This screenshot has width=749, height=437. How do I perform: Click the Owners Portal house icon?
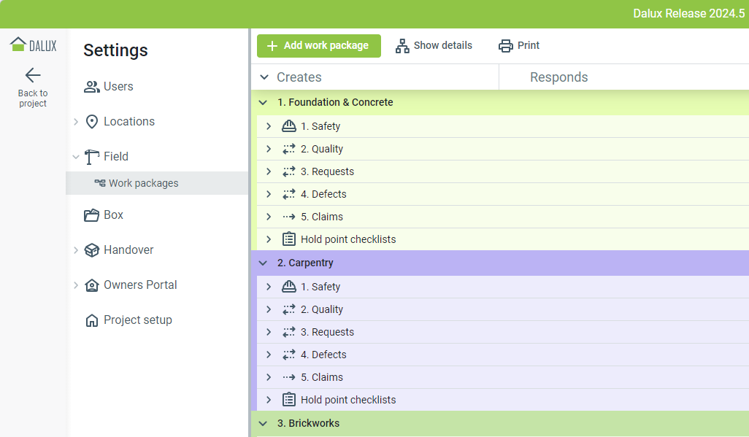92,285
